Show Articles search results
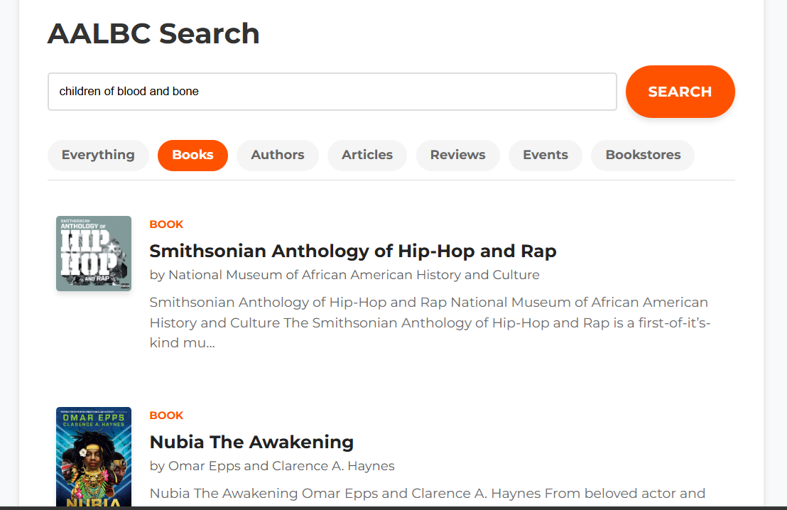 [x=367, y=155]
